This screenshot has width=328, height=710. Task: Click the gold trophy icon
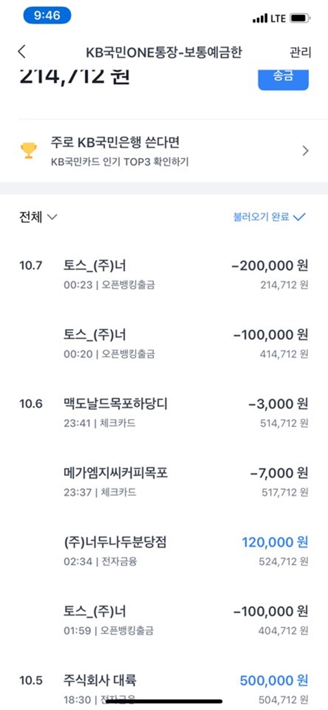point(29,150)
